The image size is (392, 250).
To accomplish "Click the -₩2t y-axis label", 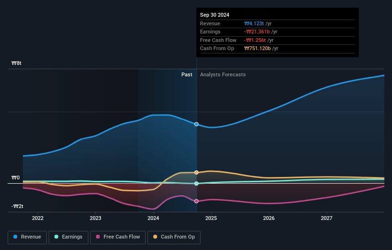I will pos(17,206).
